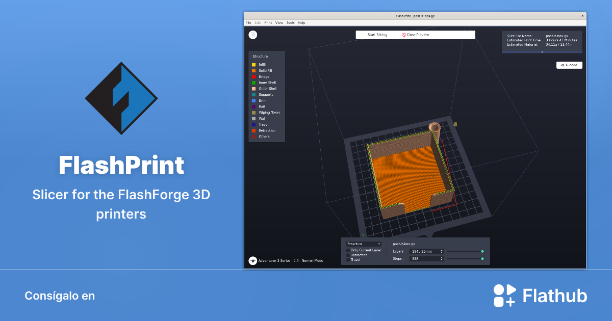
Task: Click the Supports teal legend icon
Action: [254, 94]
